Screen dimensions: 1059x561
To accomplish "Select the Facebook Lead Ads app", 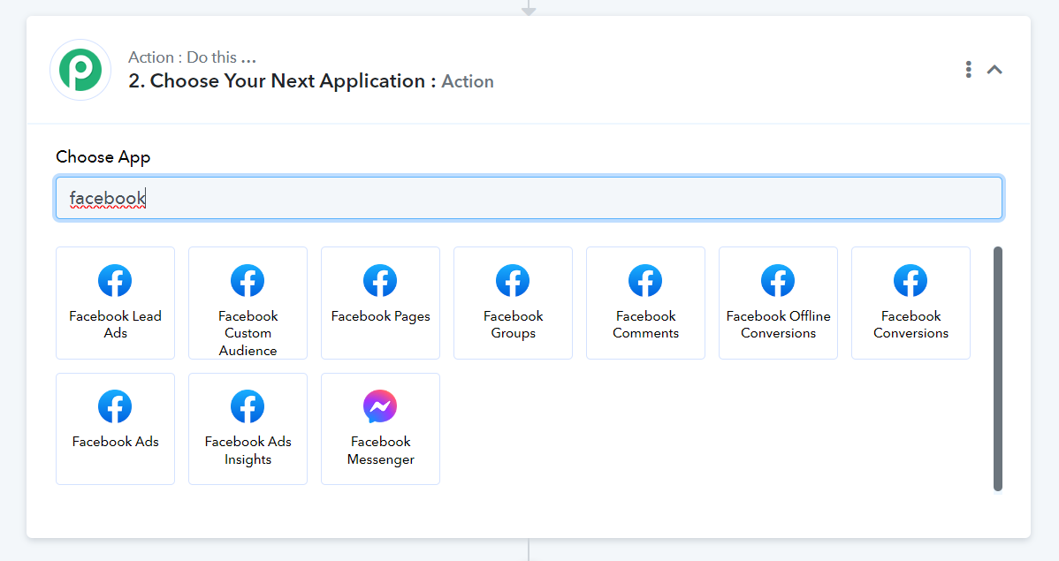I will click(115, 302).
